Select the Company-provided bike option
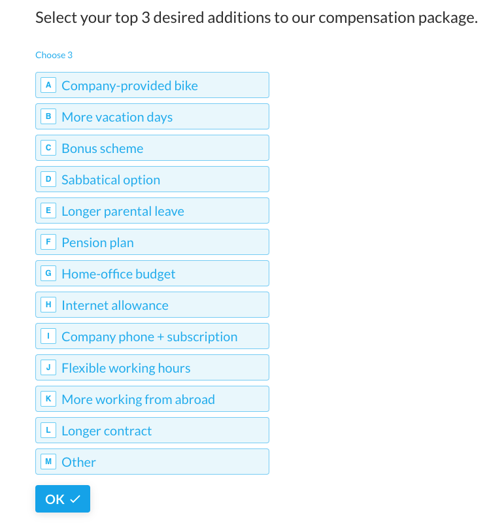489x523 pixels. tap(152, 86)
